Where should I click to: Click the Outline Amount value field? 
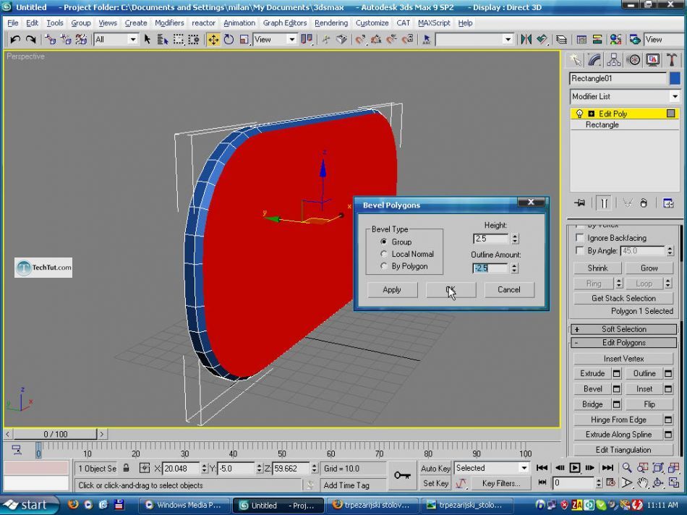point(490,268)
